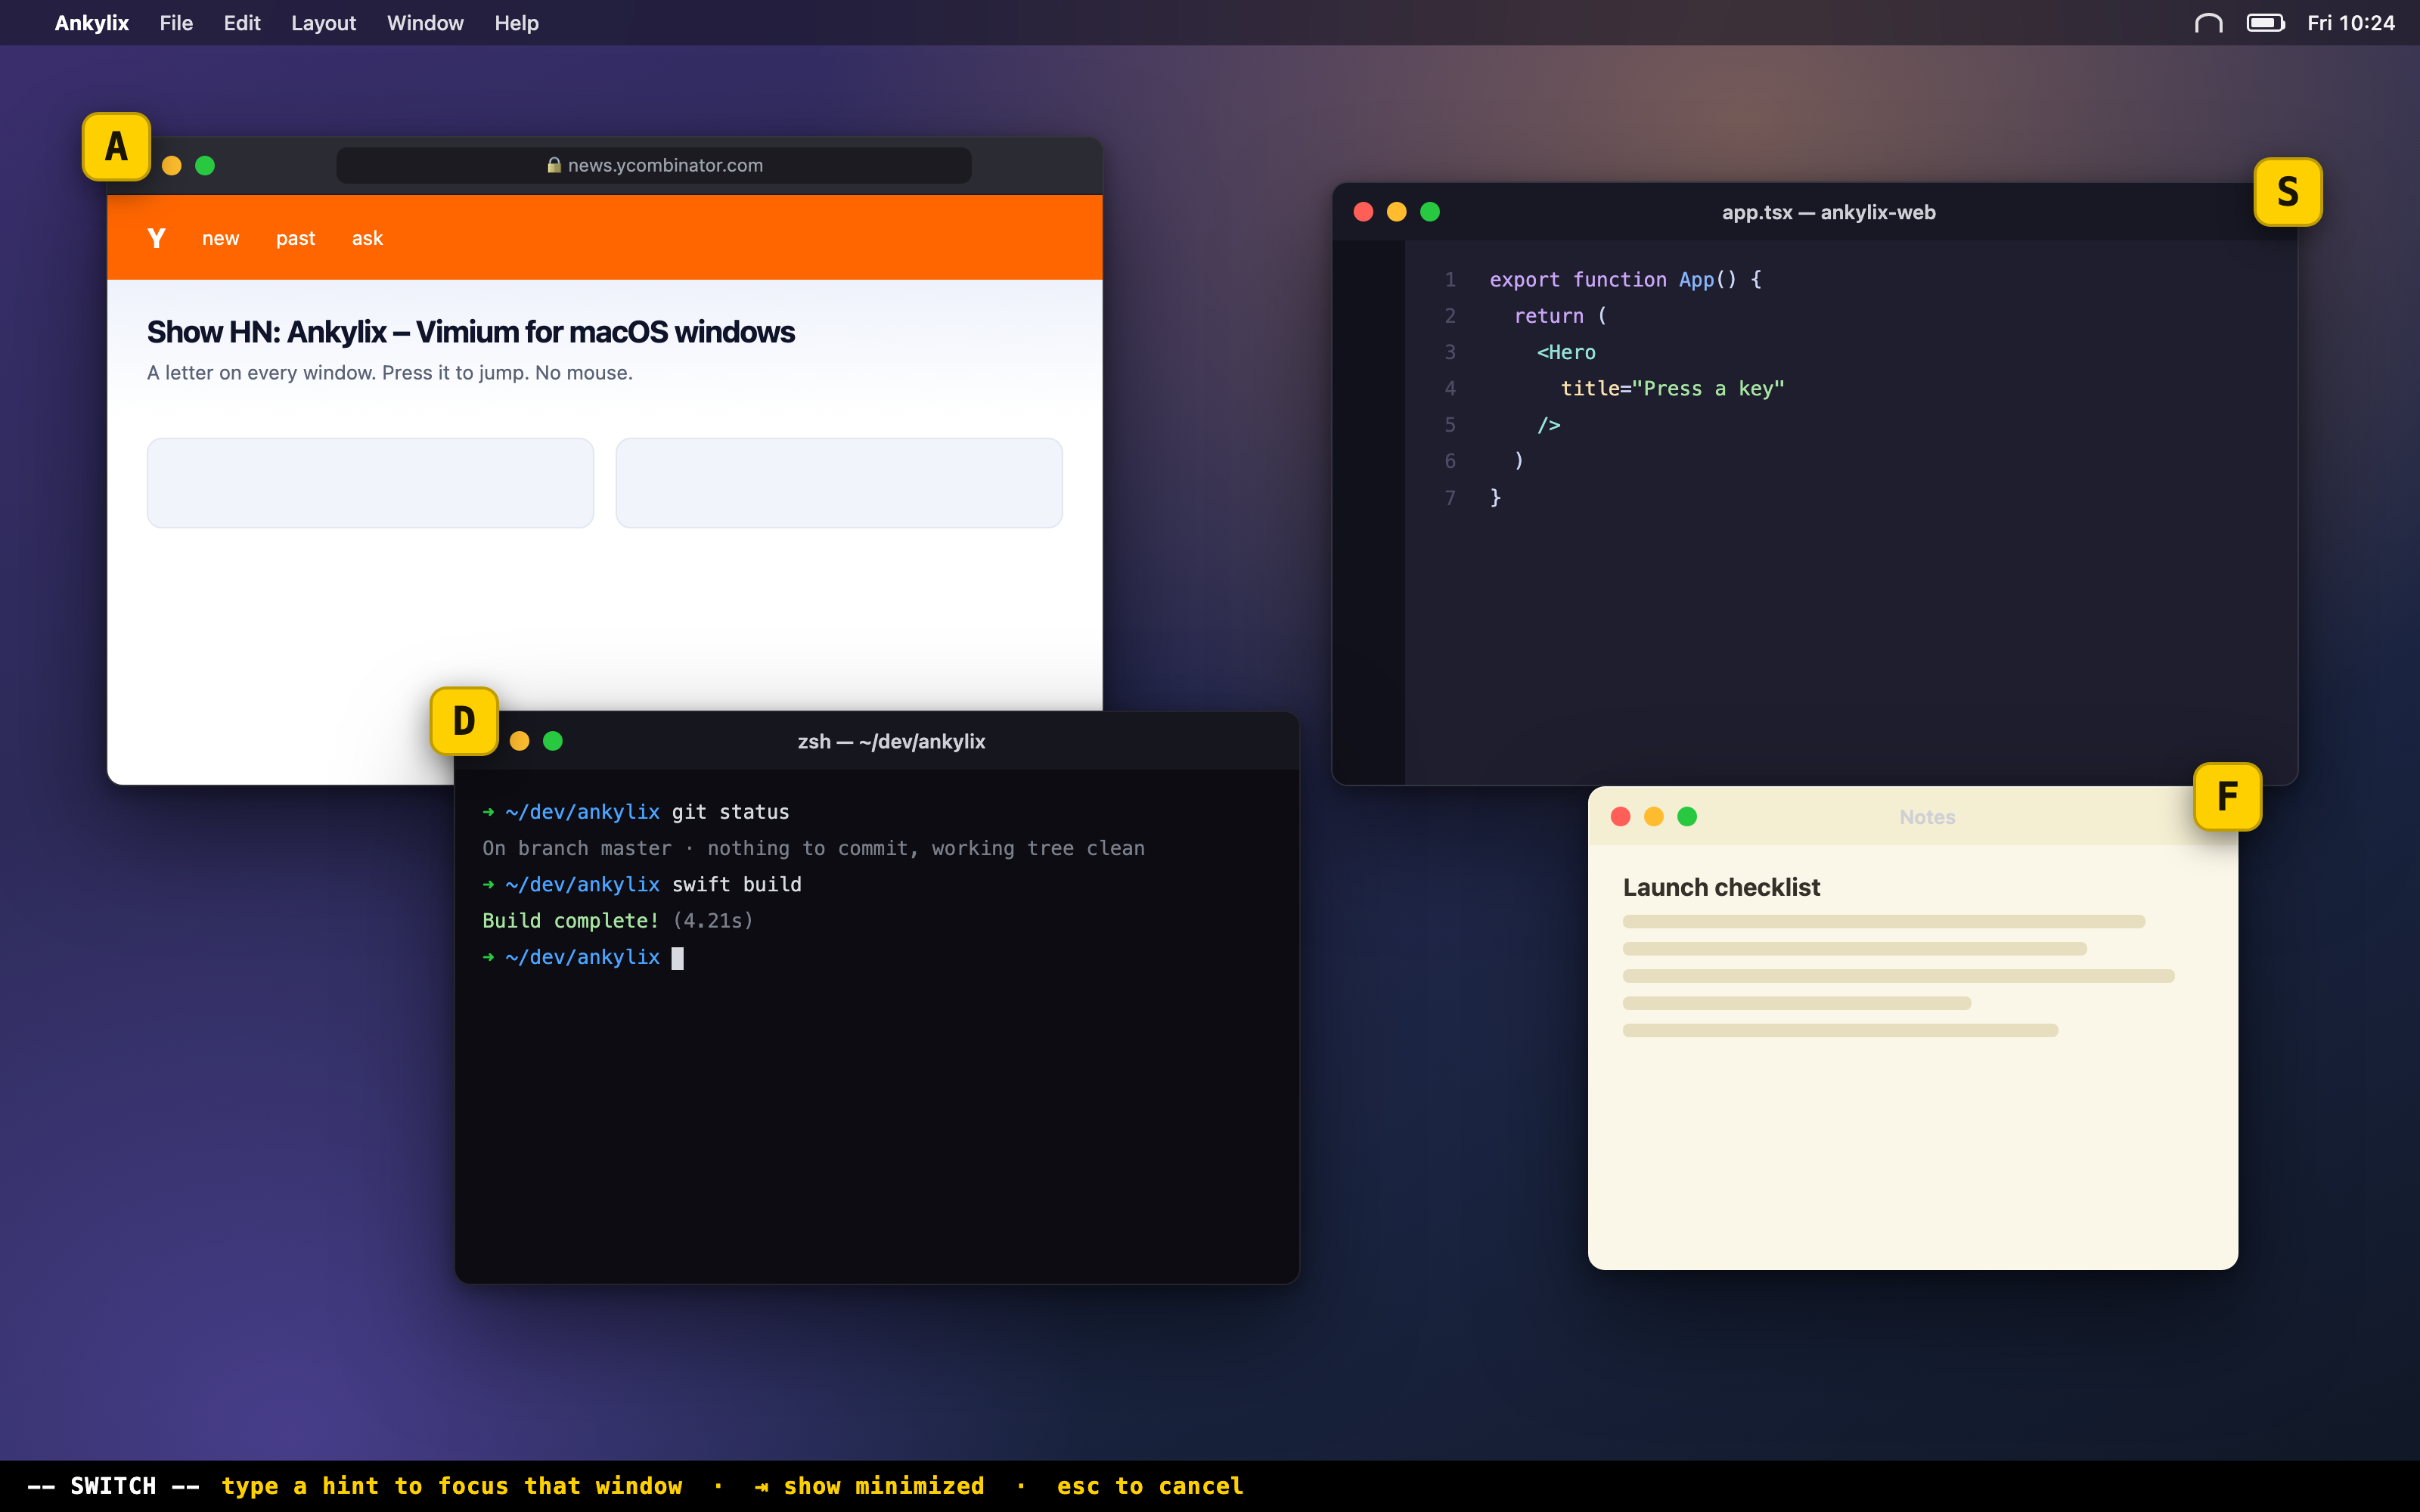Image resolution: width=2420 pixels, height=1512 pixels.
Task: Open the Edit menu
Action: tap(242, 23)
